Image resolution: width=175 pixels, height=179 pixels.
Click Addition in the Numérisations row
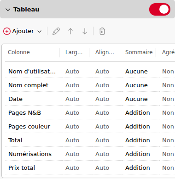tap(138, 154)
